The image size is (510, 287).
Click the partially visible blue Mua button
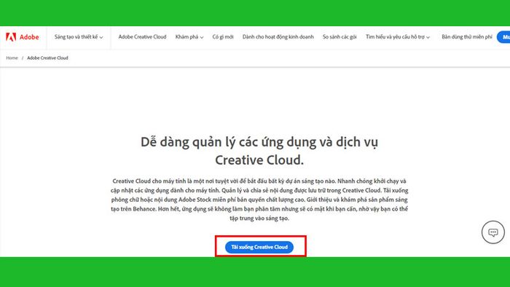coord(503,37)
